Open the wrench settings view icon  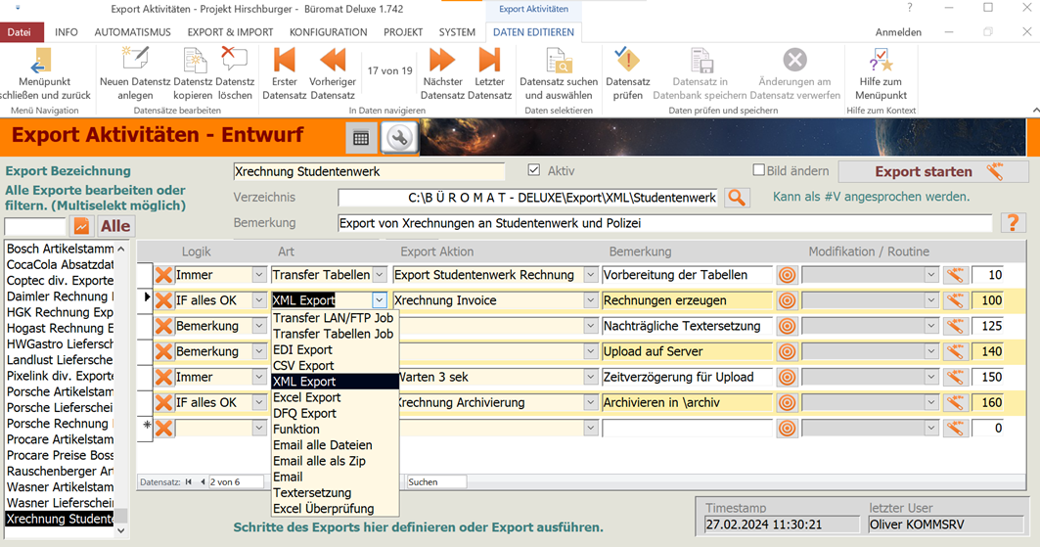(398, 138)
